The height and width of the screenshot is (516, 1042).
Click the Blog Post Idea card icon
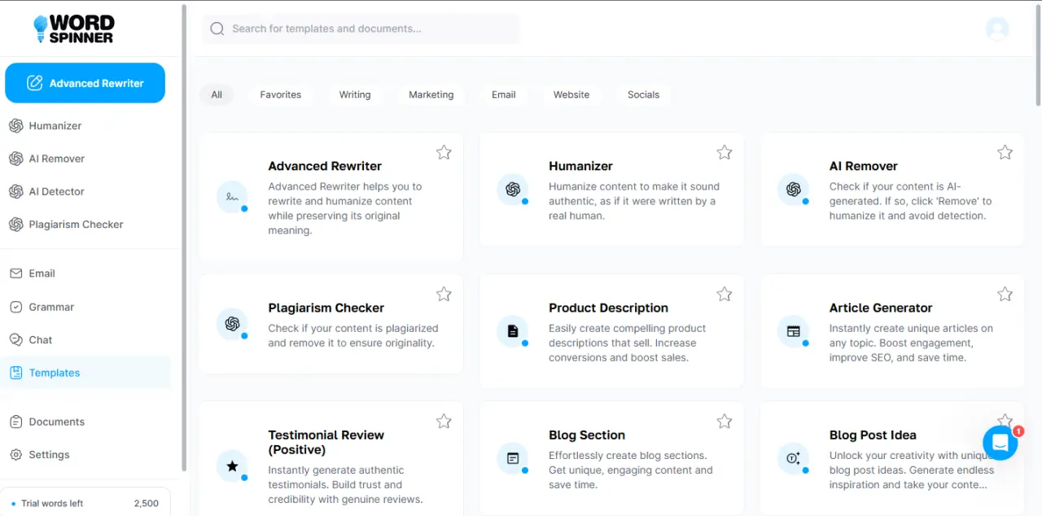pyautogui.click(x=794, y=458)
